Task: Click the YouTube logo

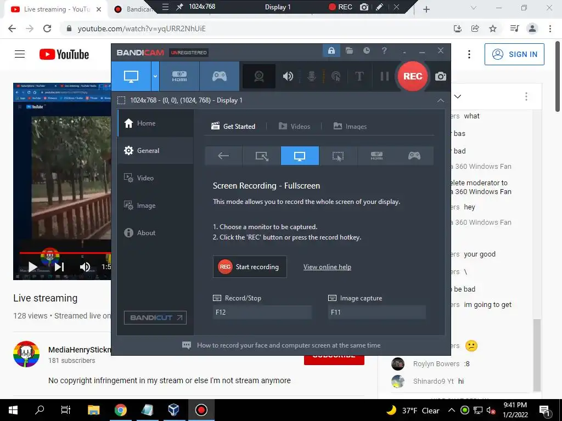Action: (x=64, y=54)
